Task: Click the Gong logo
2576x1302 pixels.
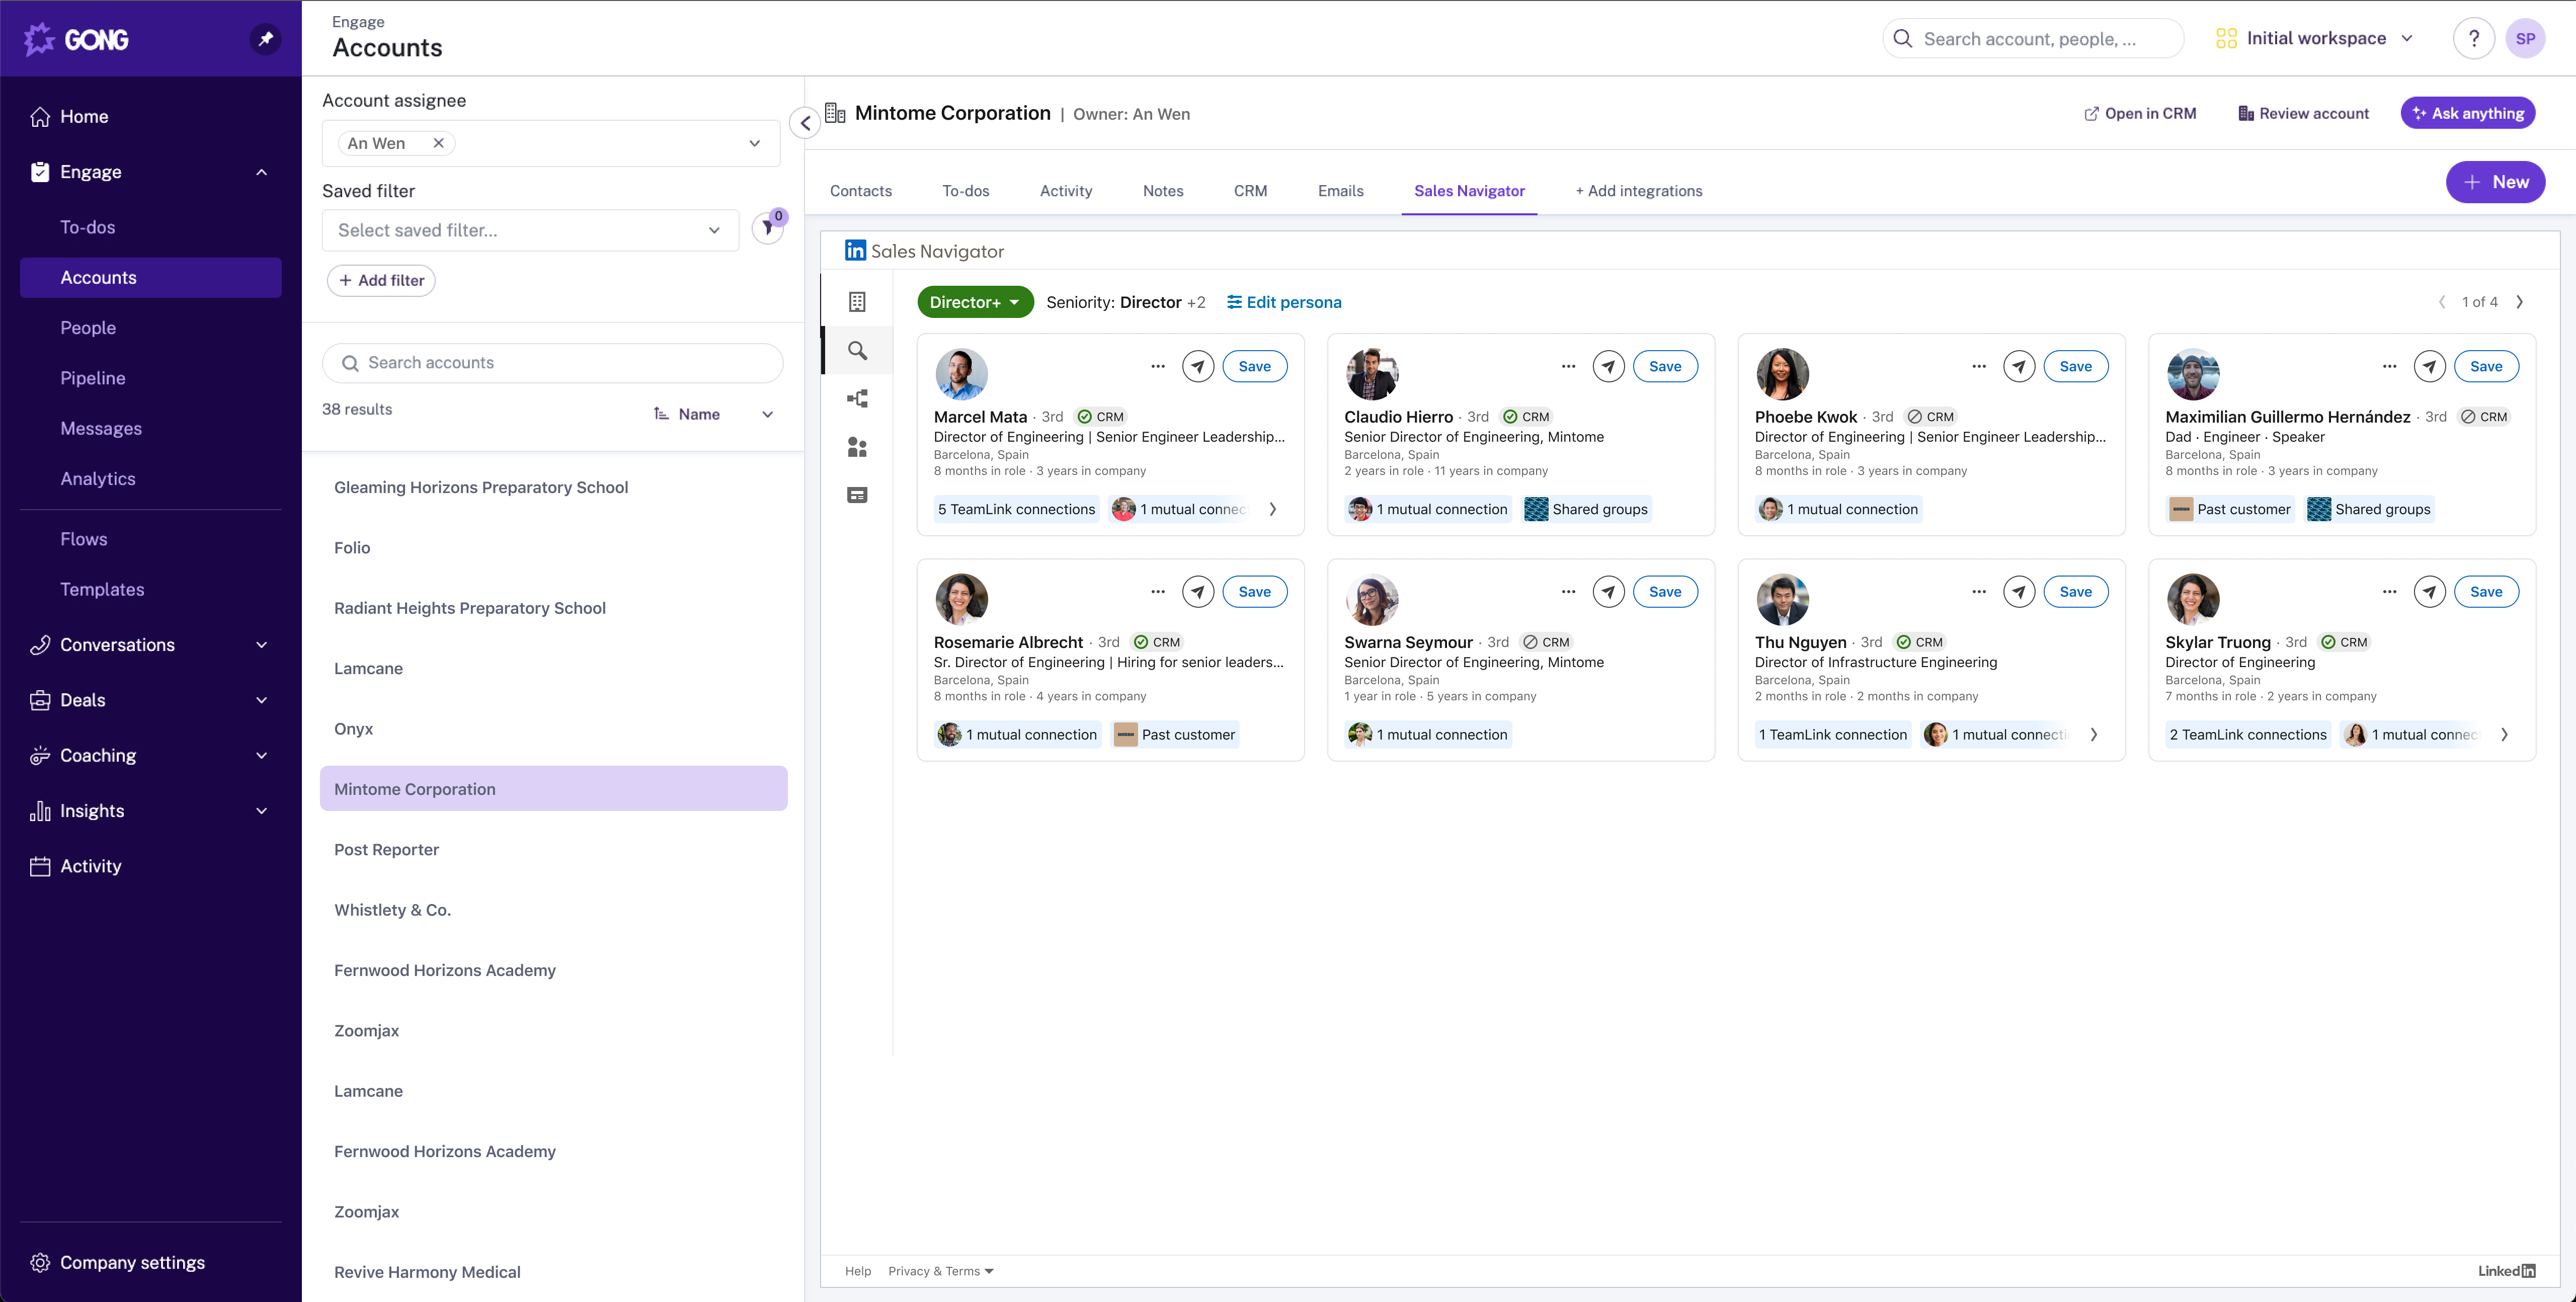Action: 77,39
